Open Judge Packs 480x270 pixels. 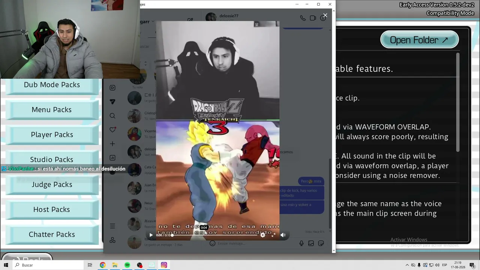[52, 184]
